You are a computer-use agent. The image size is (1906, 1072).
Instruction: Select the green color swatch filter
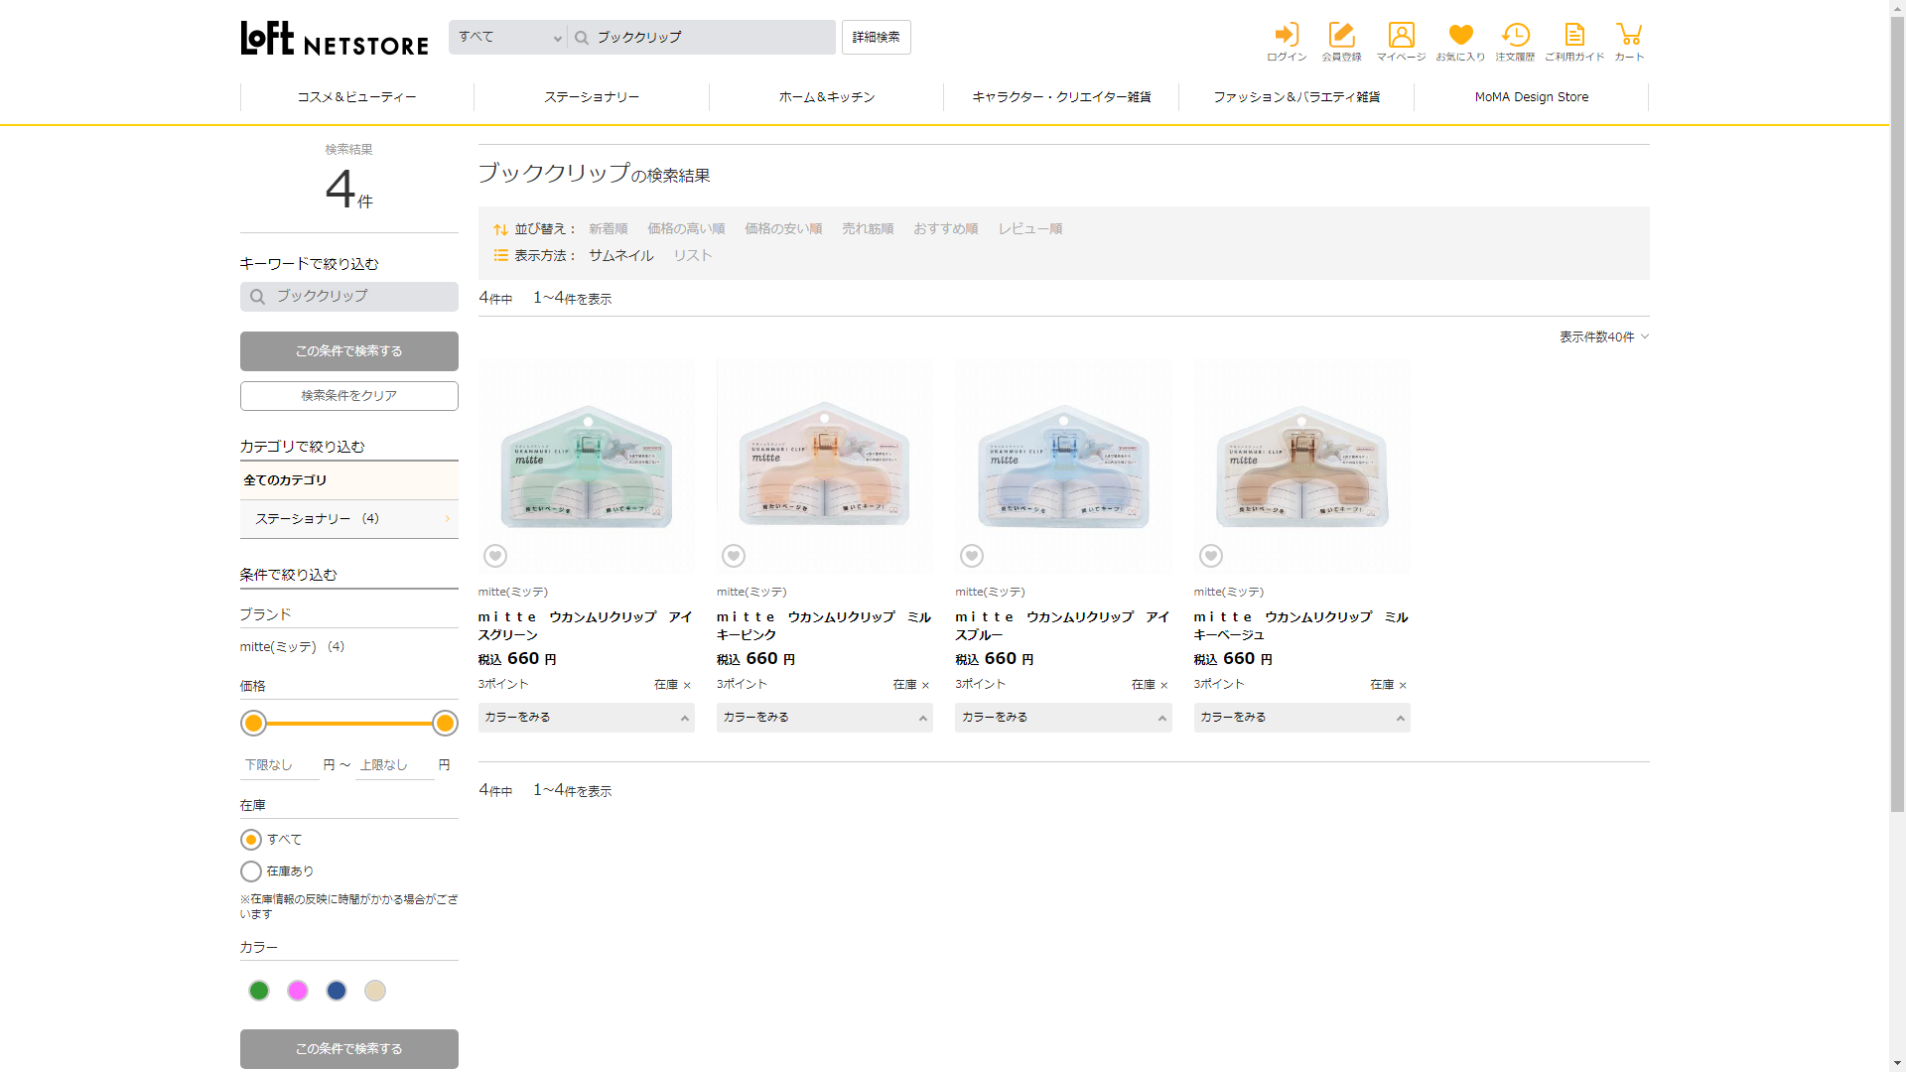click(259, 991)
